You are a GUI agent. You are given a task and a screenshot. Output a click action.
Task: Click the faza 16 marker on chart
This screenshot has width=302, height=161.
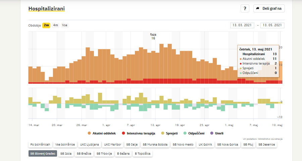click(153, 36)
